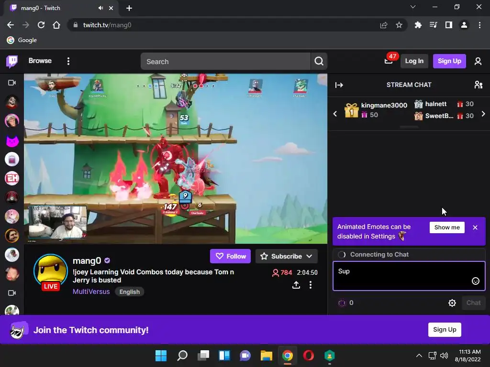This screenshot has width=490, height=367.
Task: Open a new browser tab
Action: click(129, 8)
